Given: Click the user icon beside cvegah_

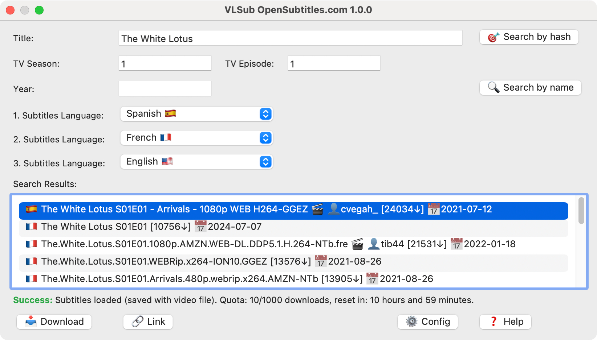Looking at the screenshot, I should (334, 209).
